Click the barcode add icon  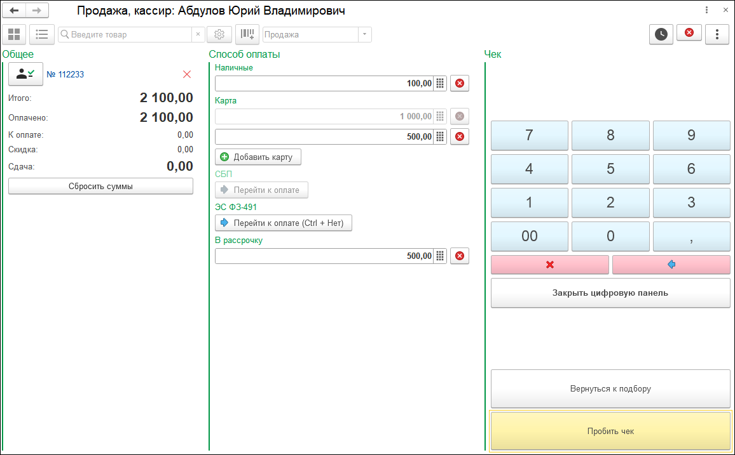[247, 34]
